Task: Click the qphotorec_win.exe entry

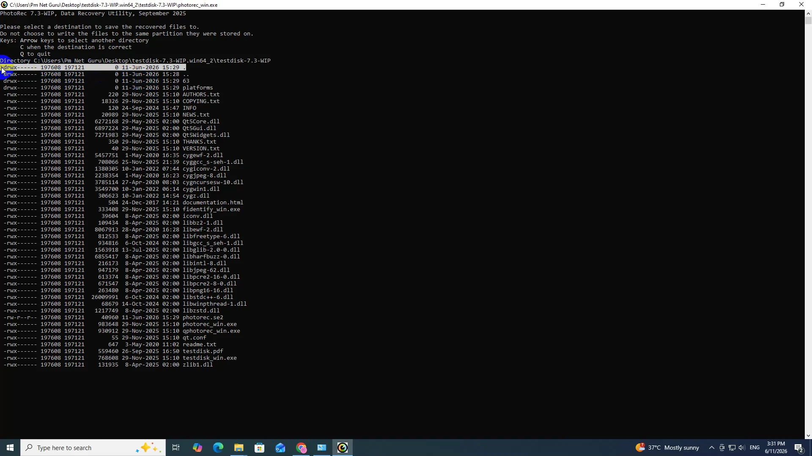Action: click(x=122, y=331)
